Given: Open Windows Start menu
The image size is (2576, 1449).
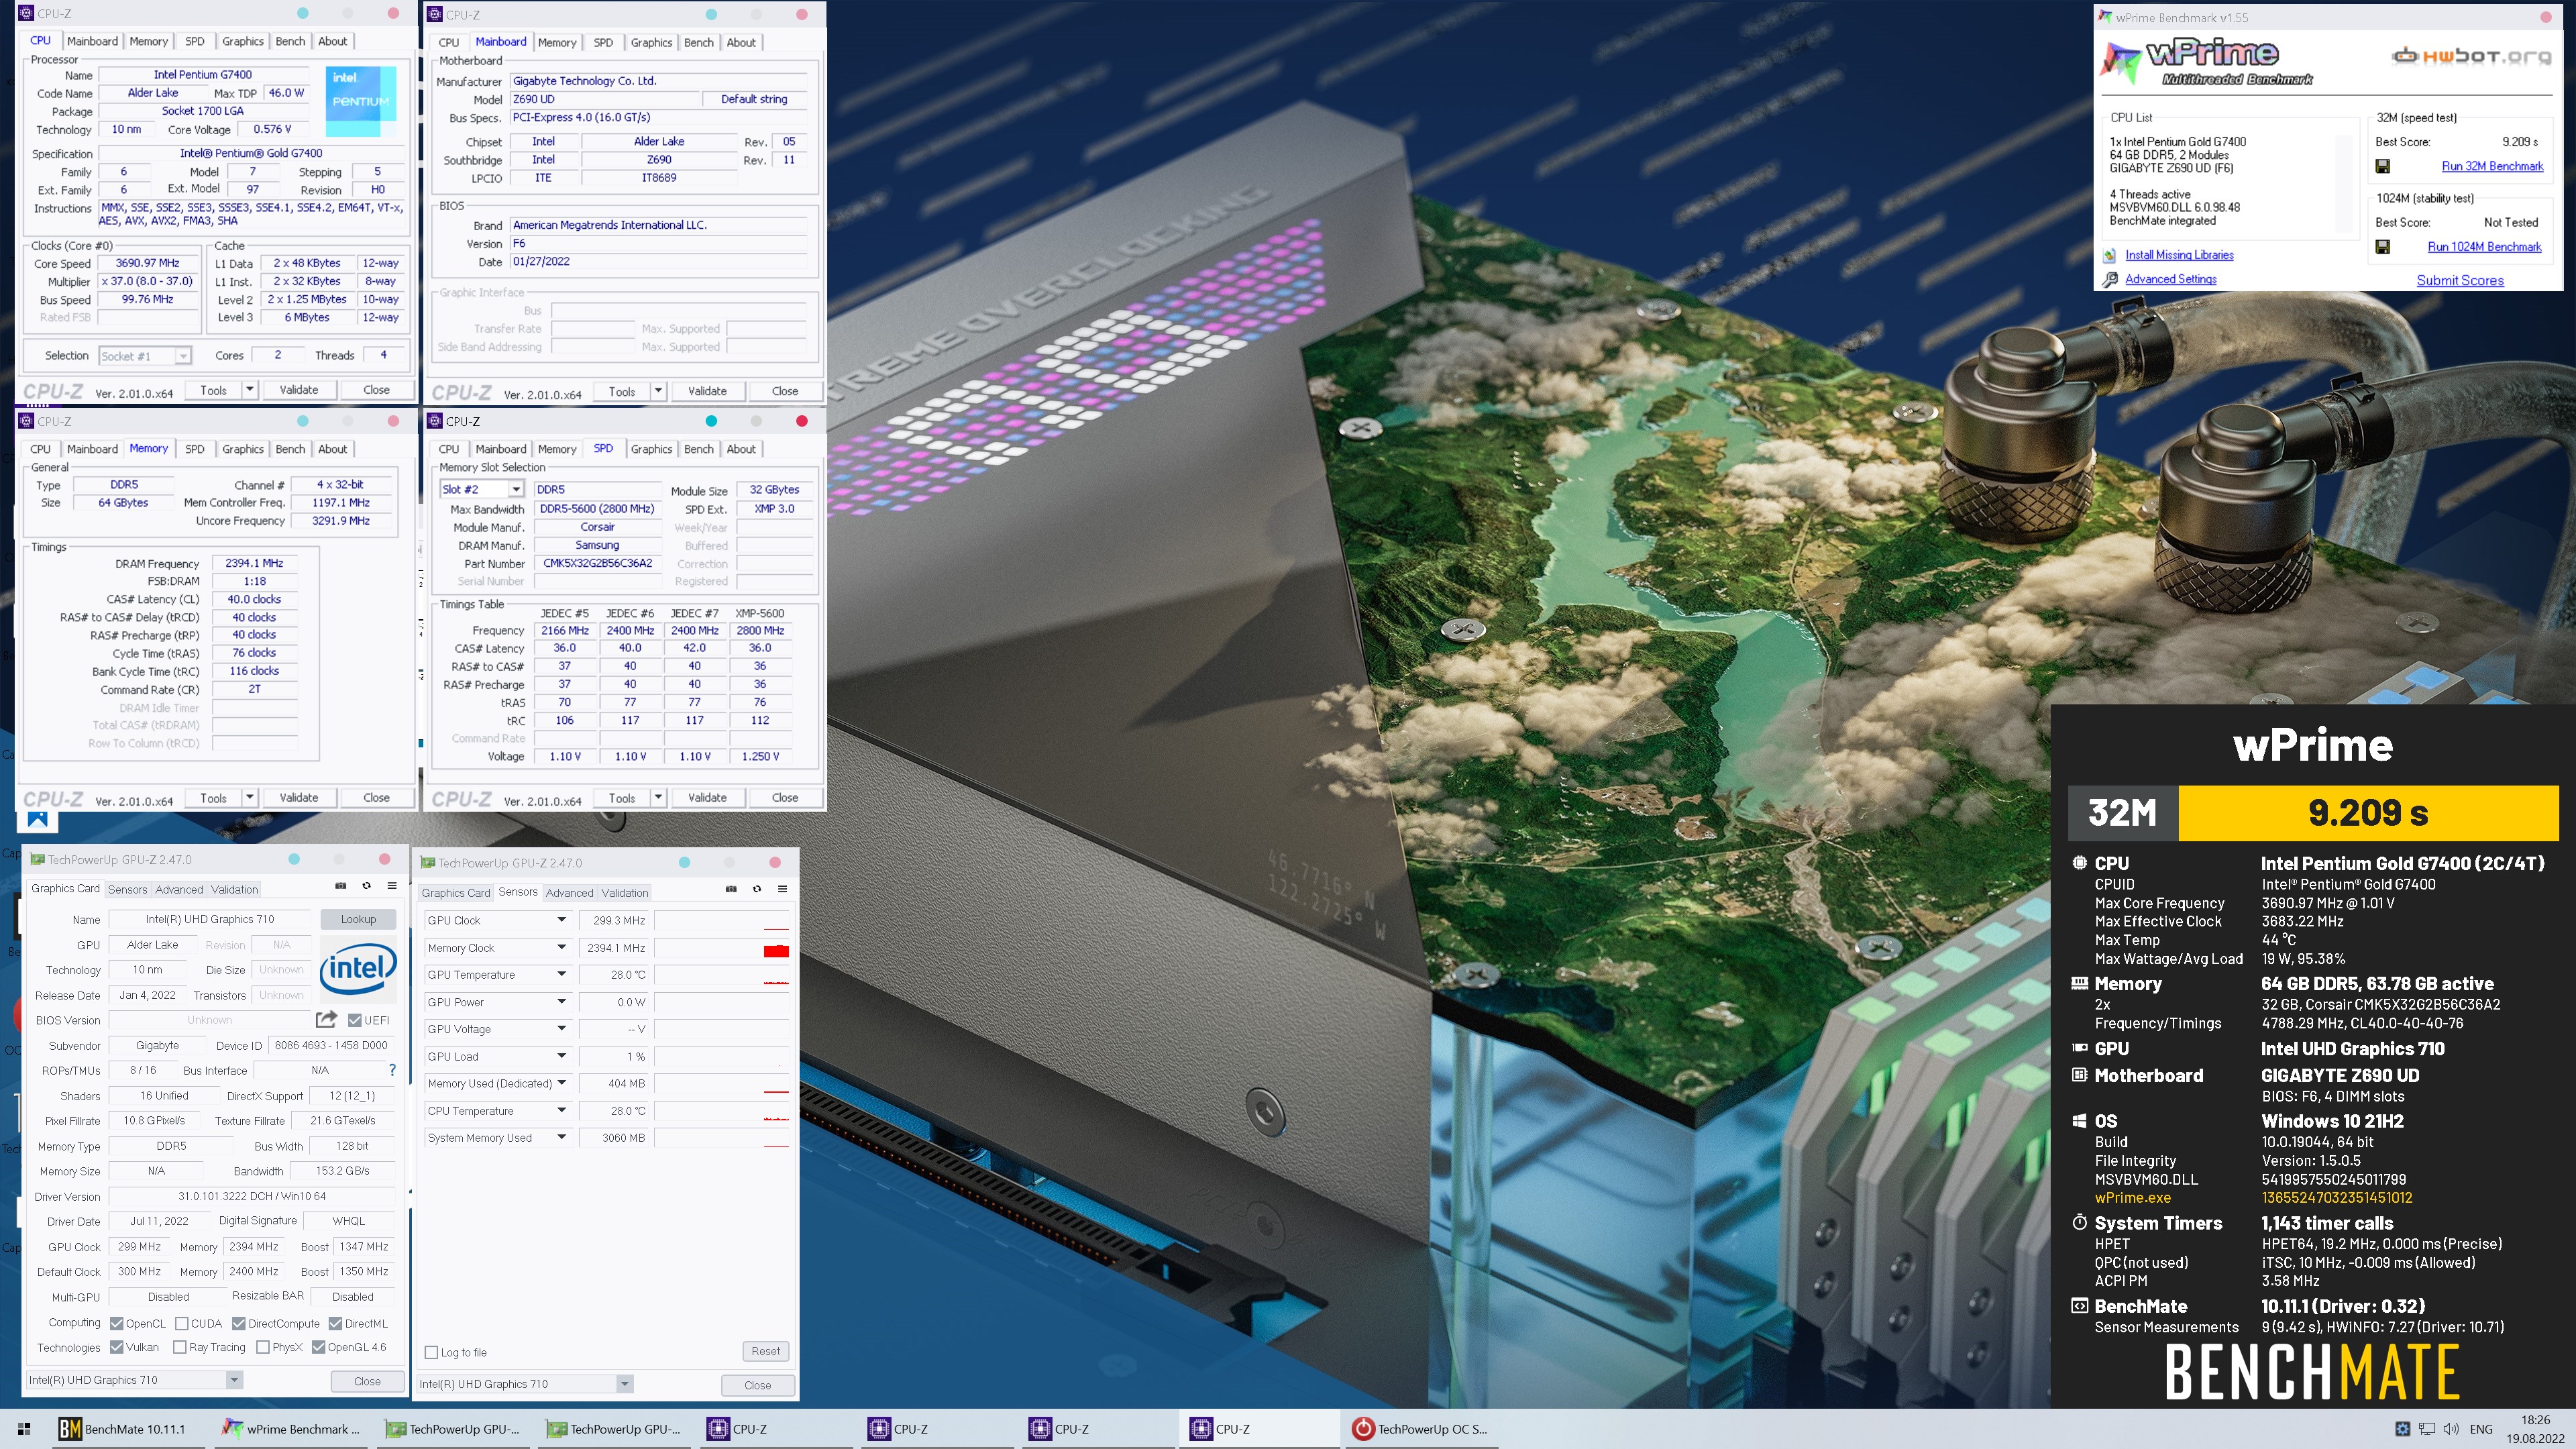Looking at the screenshot, I should 24,1429.
